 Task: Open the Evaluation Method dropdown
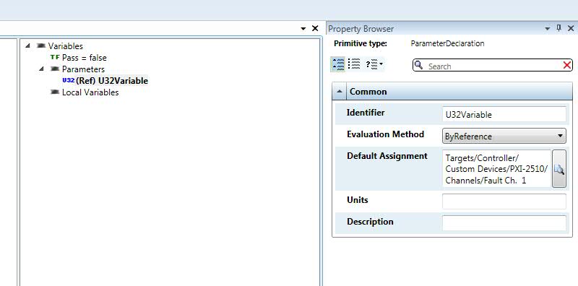[504, 136]
